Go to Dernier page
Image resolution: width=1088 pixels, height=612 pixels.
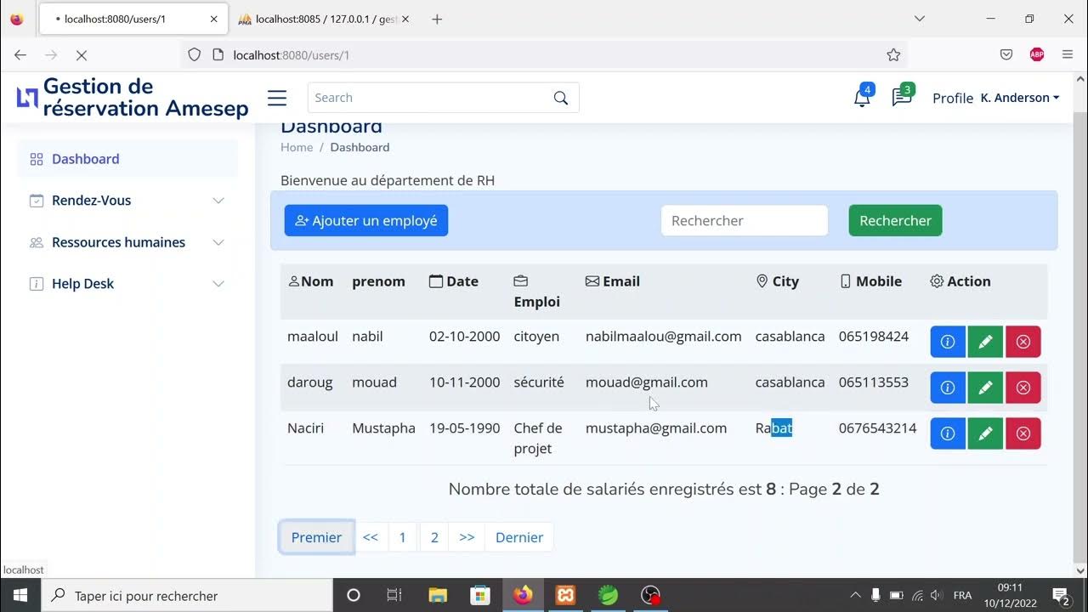tap(519, 537)
